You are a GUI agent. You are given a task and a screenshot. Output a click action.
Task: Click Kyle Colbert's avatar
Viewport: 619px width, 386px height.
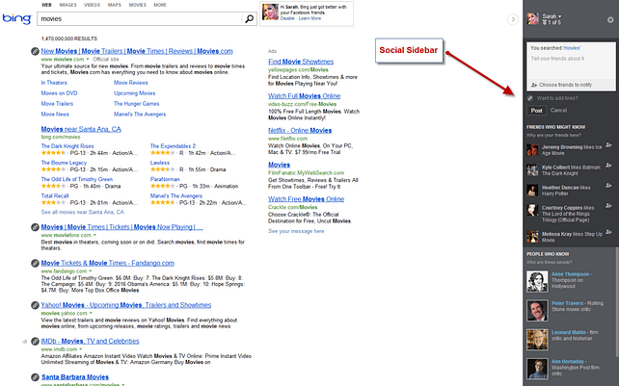click(532, 170)
